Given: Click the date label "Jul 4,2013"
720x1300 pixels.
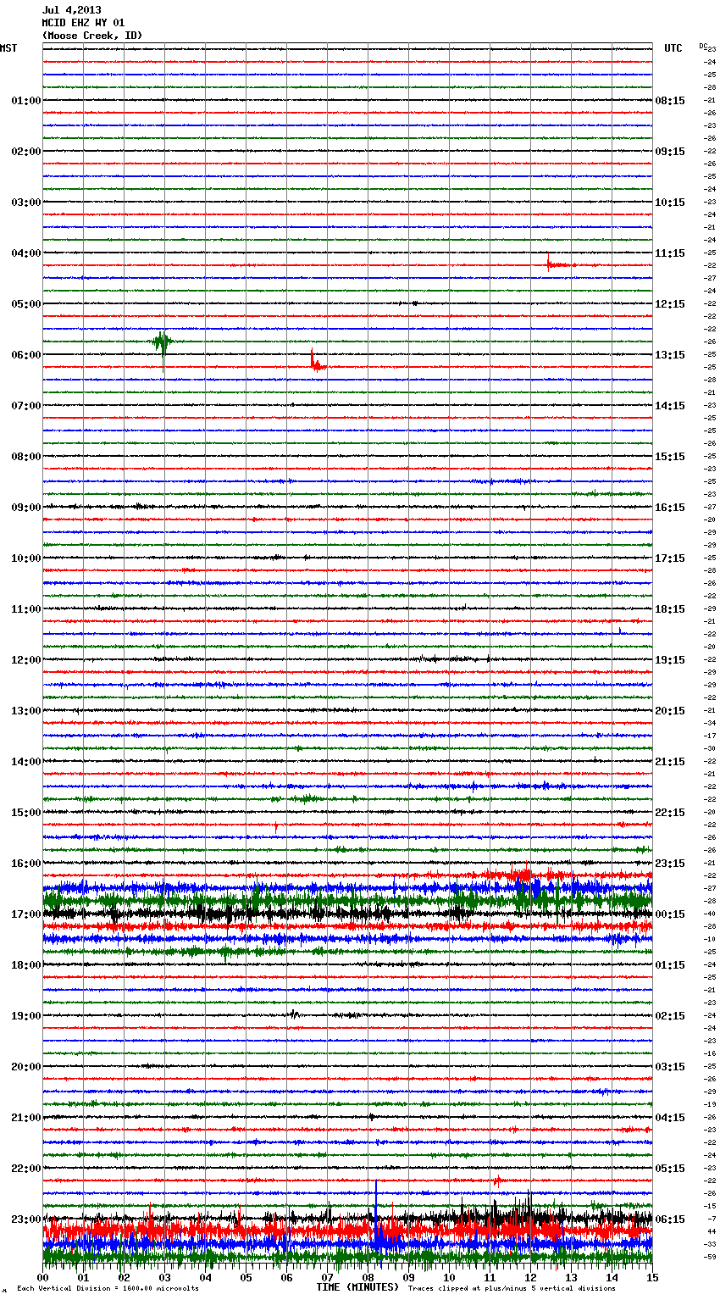Looking at the screenshot, I should point(71,10).
